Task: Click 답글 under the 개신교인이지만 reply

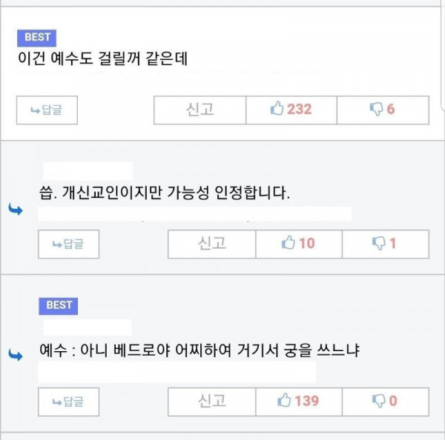Action: pyautogui.click(x=69, y=244)
